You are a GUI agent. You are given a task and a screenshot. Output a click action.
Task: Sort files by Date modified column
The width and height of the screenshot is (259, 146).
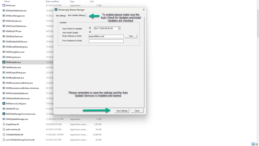(52, 2)
